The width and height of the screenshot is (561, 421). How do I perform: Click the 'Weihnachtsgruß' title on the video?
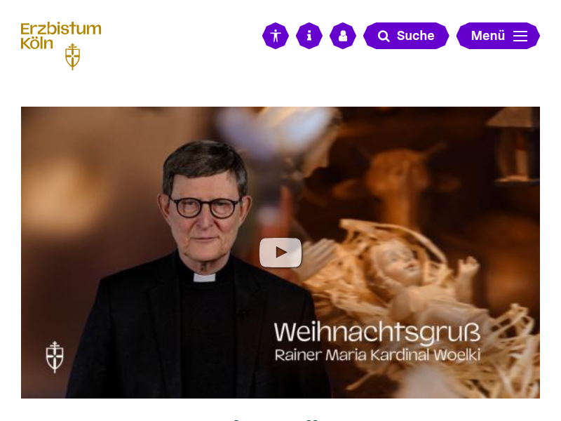[x=377, y=333]
